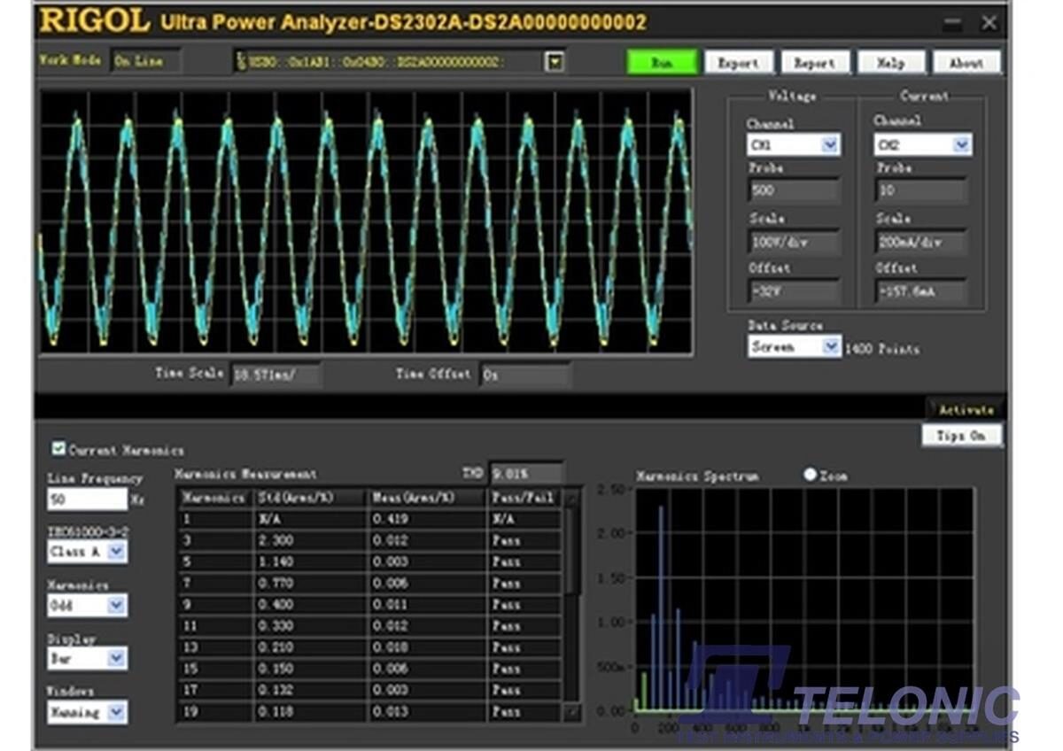The image size is (1063, 751).
Task: Open Help
Action: click(891, 63)
